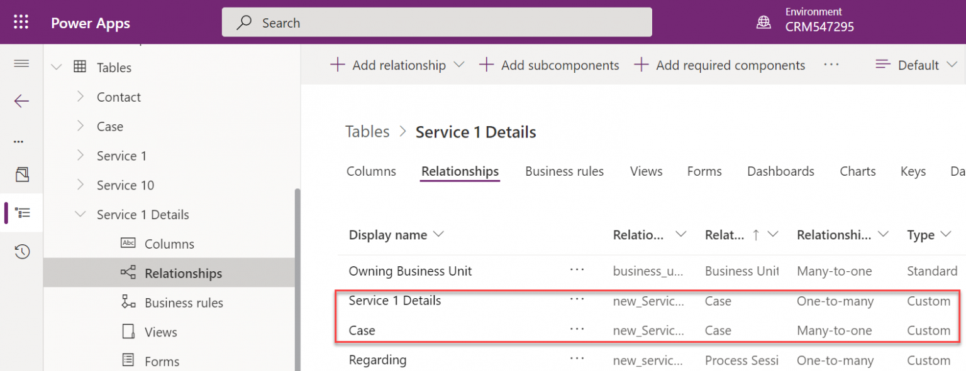The height and width of the screenshot is (371, 966).
Task: Open options for Owning Business Unit row
Action: pos(577,270)
